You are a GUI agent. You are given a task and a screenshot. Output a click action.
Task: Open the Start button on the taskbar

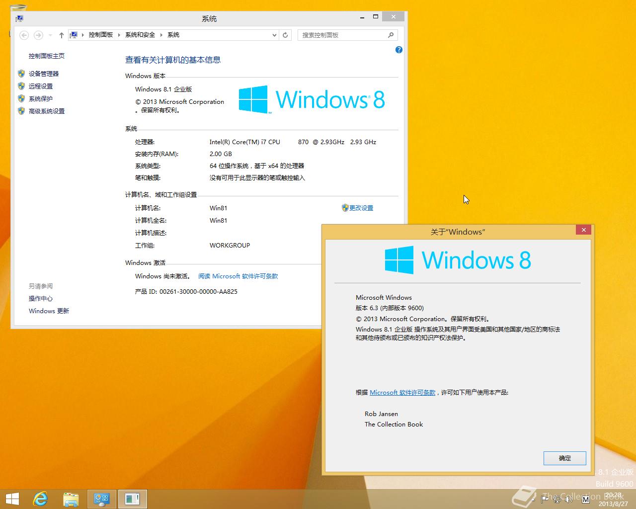(x=12, y=499)
